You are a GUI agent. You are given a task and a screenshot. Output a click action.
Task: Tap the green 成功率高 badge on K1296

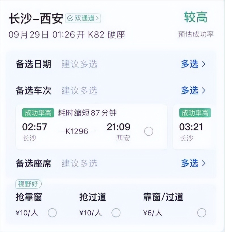[x=38, y=113]
